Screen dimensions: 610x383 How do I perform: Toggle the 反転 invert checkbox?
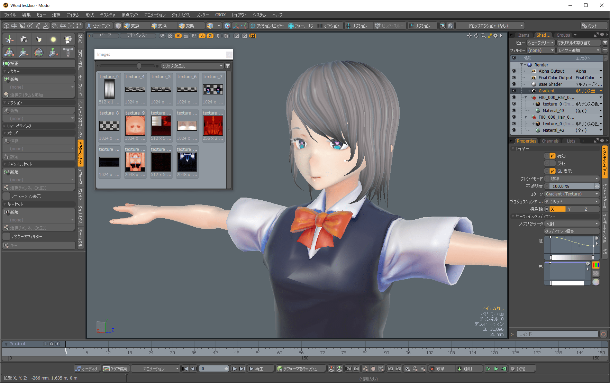[553, 164]
